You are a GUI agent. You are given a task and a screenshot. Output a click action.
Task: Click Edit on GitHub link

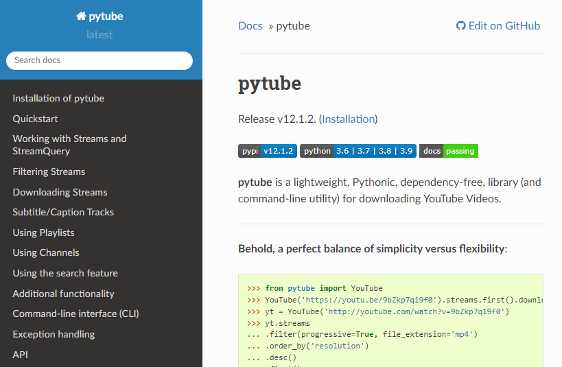point(498,26)
